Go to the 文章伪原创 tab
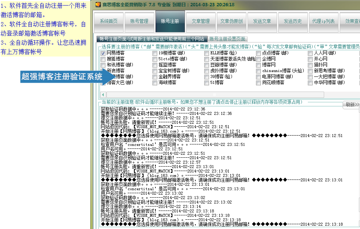Screen dimensions: 360x229 click(232, 22)
